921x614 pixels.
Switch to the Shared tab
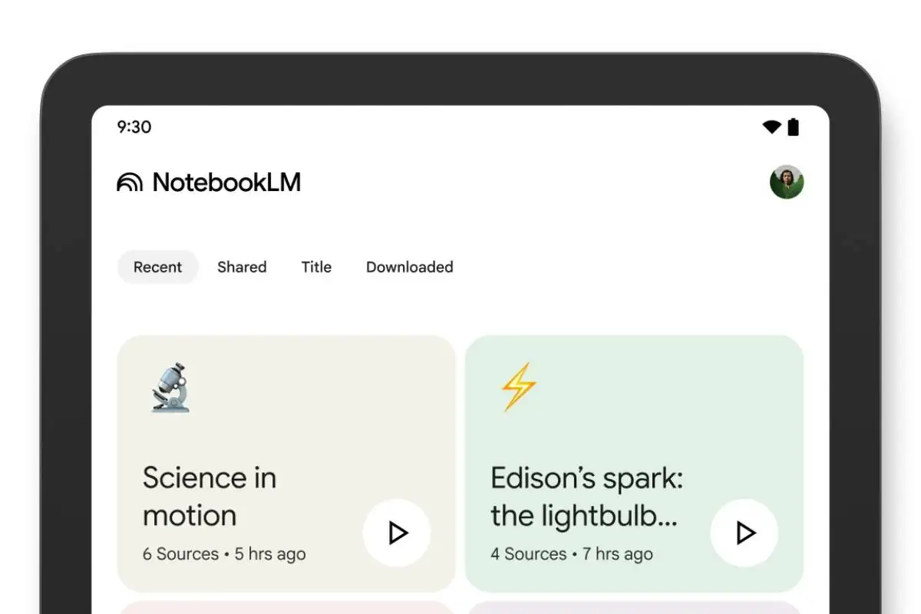[x=242, y=267]
